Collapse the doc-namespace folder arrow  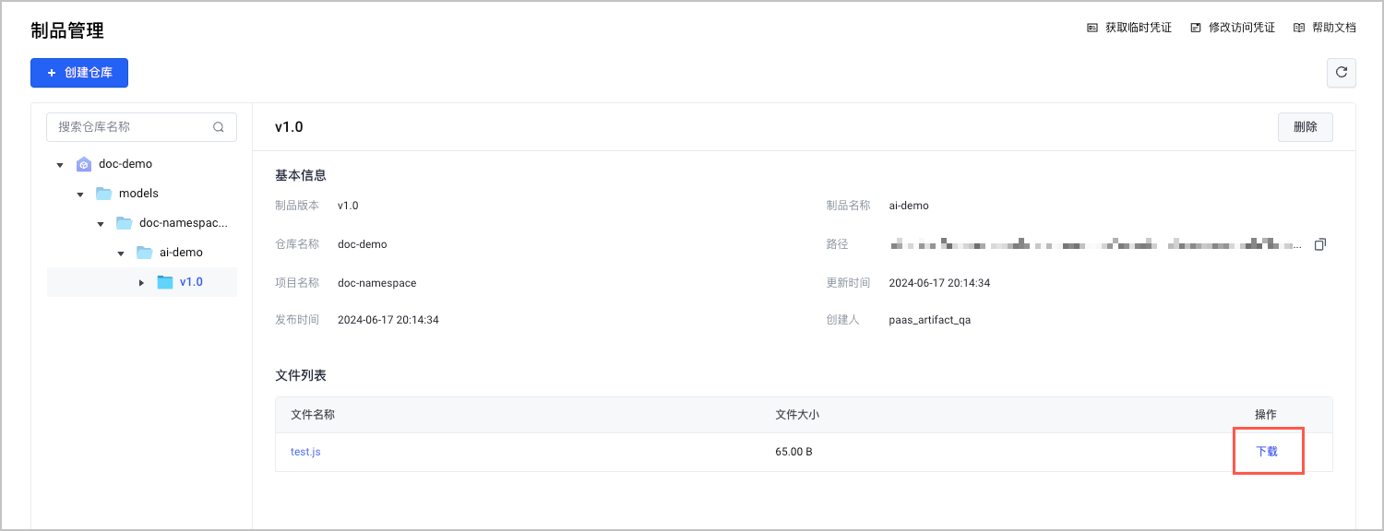point(101,224)
